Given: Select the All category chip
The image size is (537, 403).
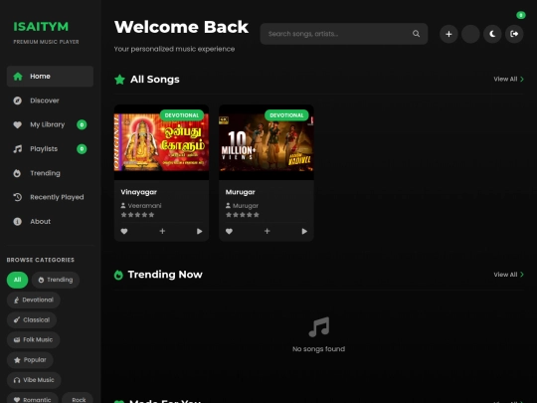Looking at the screenshot, I should 17,280.
